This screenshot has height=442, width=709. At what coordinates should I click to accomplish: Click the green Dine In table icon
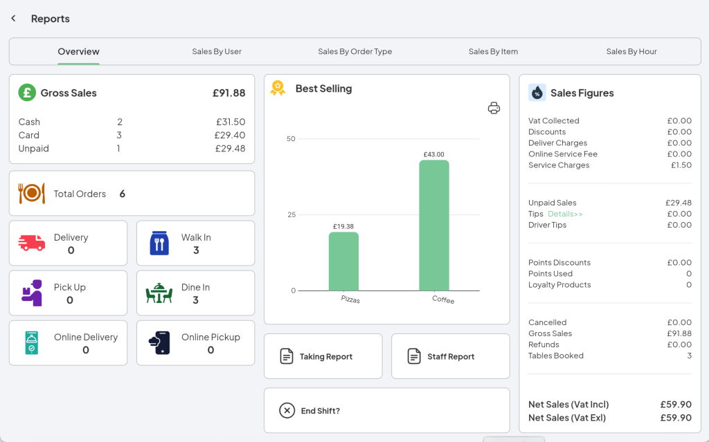[158, 293]
